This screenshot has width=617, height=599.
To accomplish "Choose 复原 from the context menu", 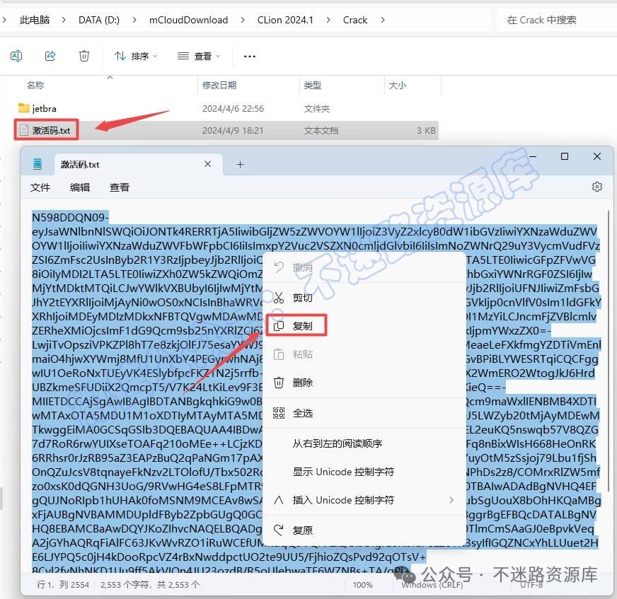I will (x=364, y=530).
